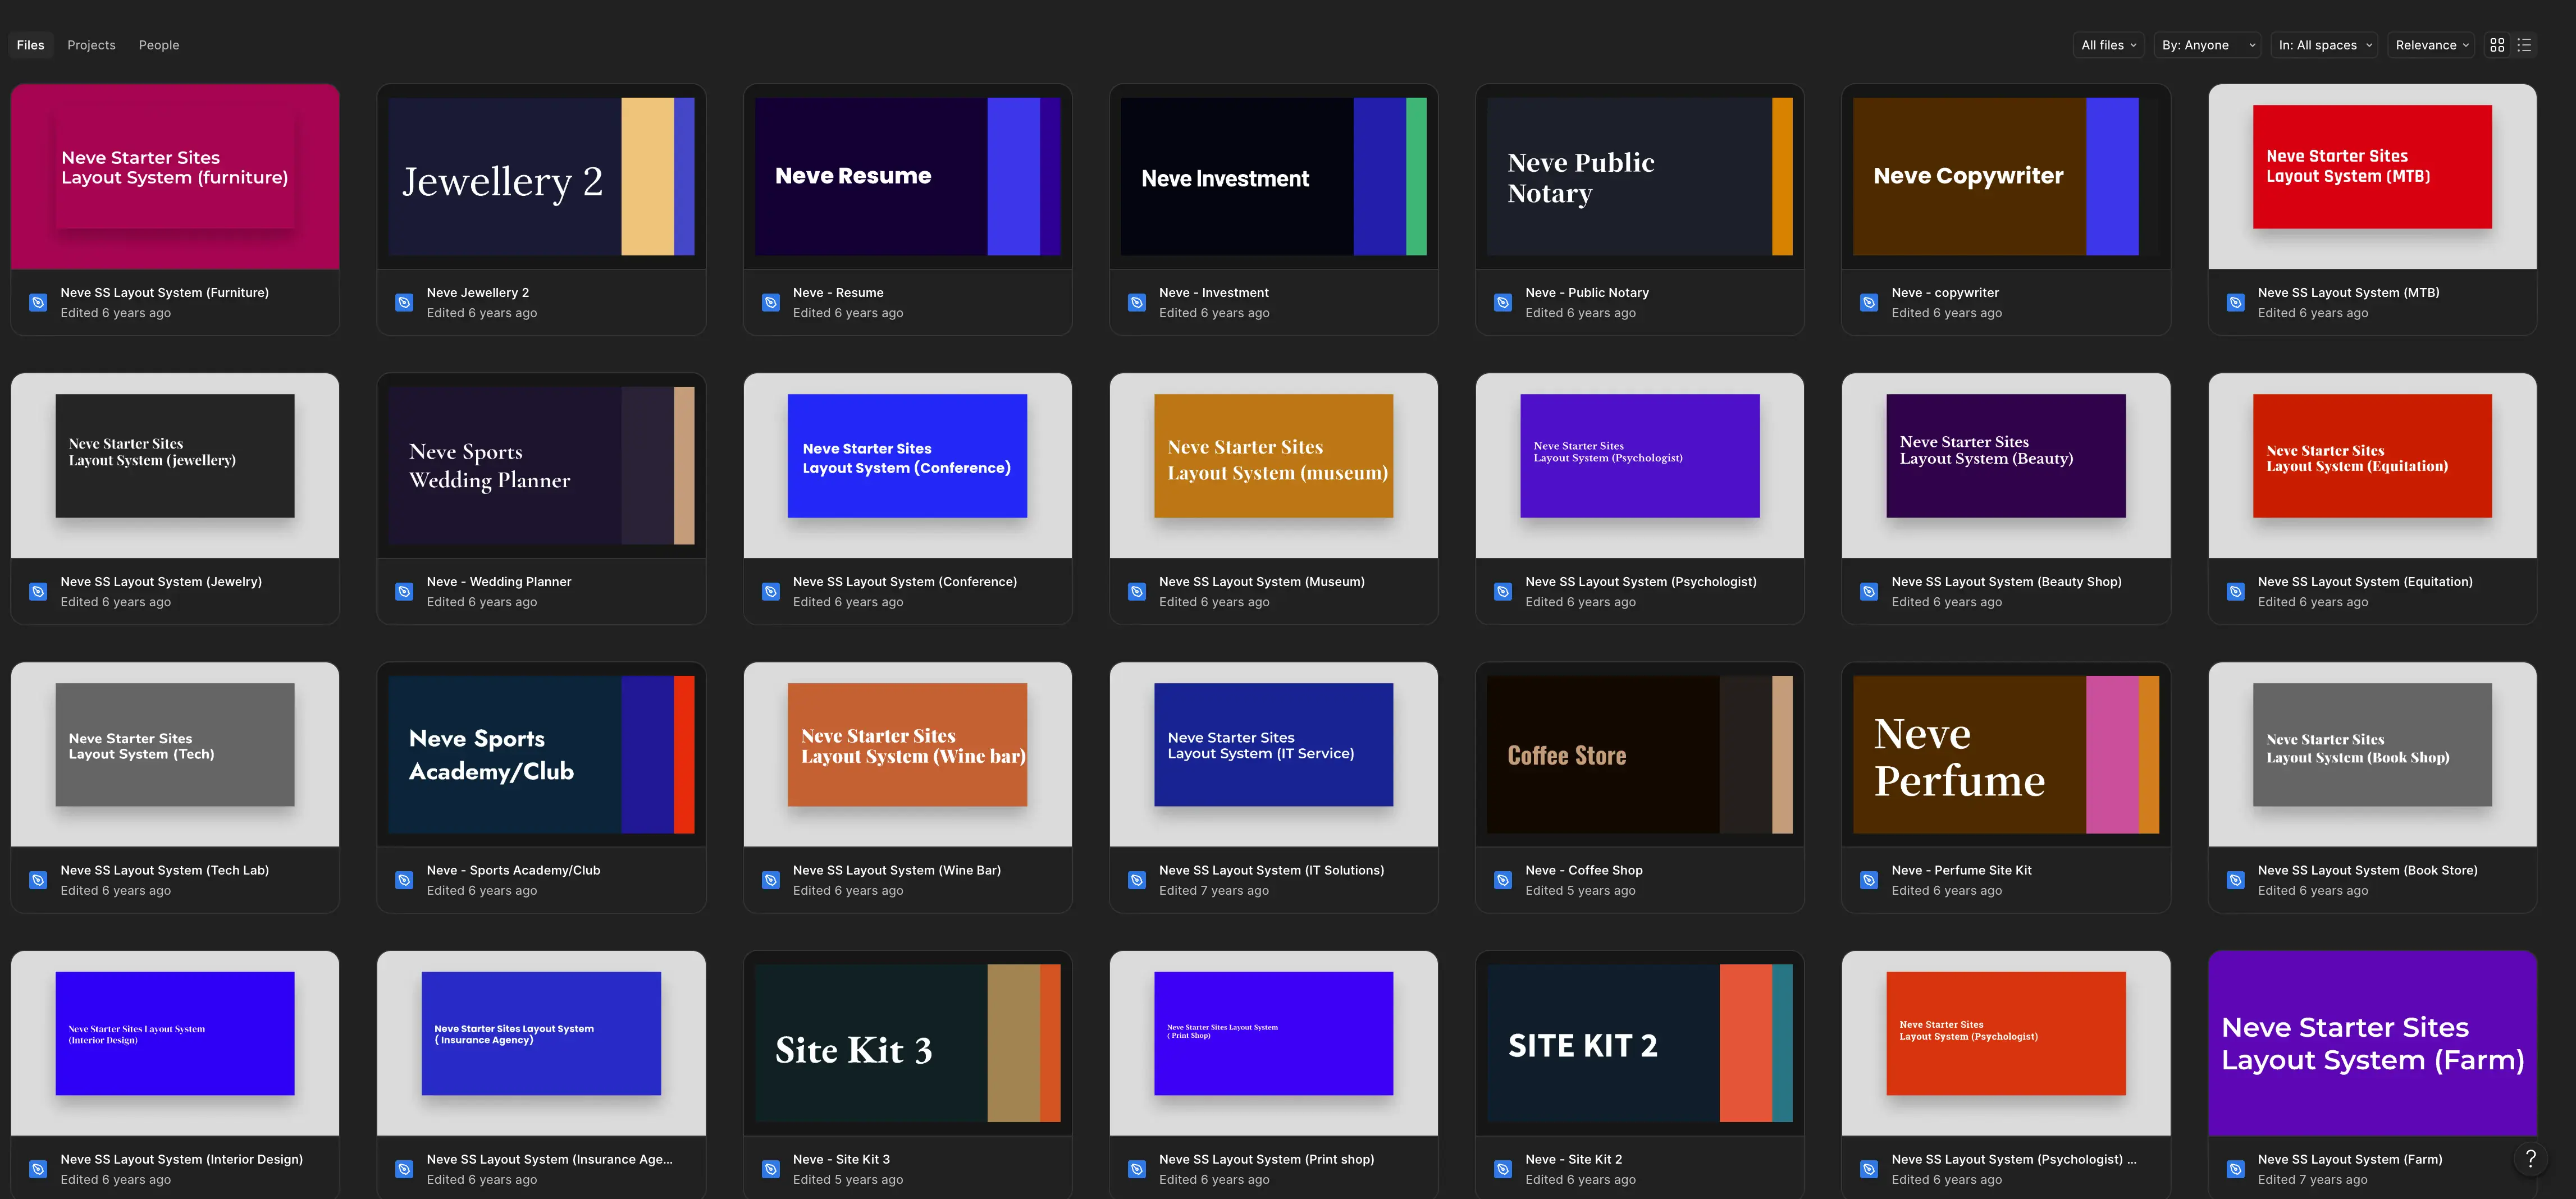Open the Layout System (Farm) thumbnail
The height and width of the screenshot is (1199, 2576).
click(2372, 1043)
